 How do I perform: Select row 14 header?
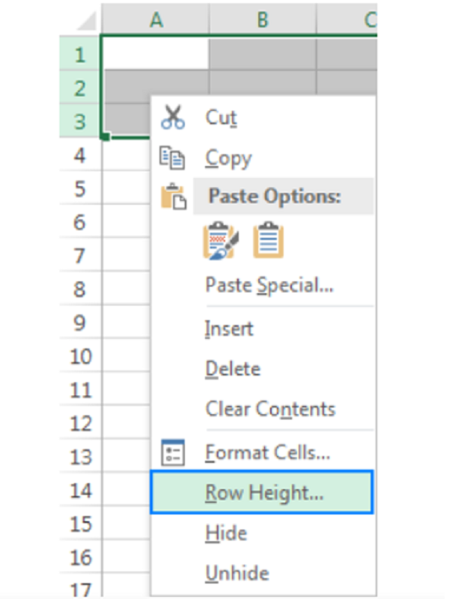click(80, 491)
